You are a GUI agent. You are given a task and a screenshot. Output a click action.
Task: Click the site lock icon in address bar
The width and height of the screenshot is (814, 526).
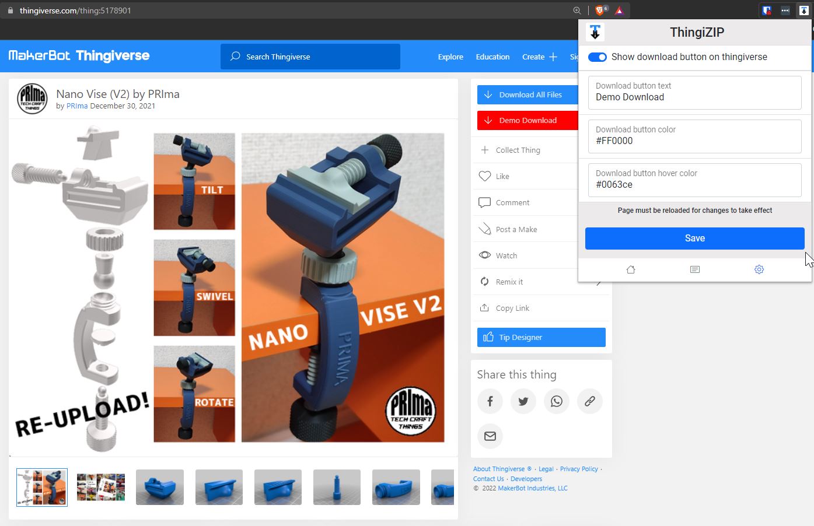click(10, 10)
